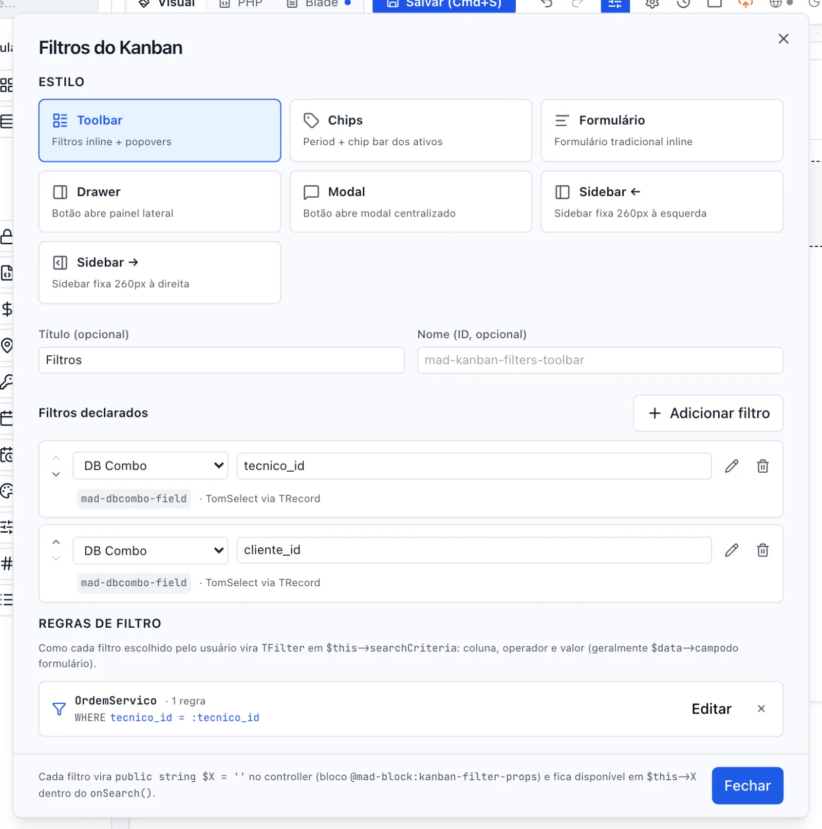Choose the Chips filter style
Viewport: 822px width, 829px height.
pos(410,130)
